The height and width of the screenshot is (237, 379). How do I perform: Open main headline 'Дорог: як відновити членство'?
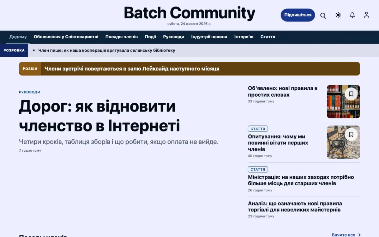[99, 116]
